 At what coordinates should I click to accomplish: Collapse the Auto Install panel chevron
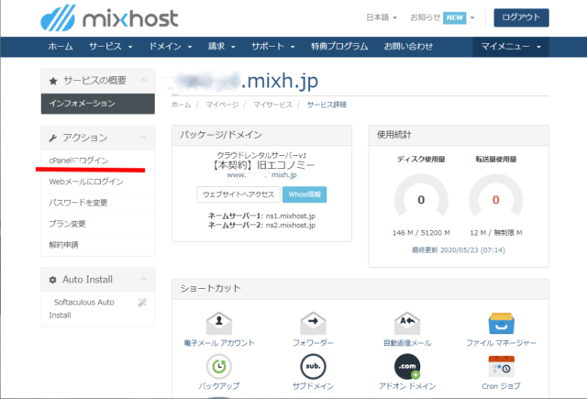click(x=141, y=279)
